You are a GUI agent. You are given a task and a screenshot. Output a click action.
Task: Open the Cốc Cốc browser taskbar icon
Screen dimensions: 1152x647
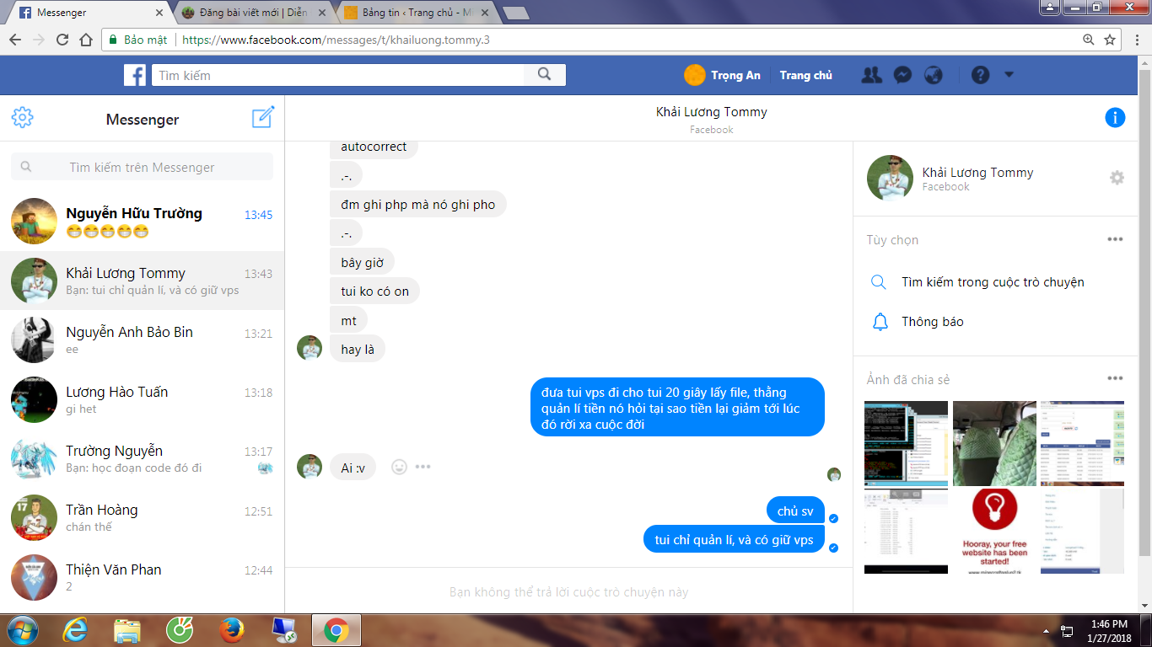click(x=179, y=630)
